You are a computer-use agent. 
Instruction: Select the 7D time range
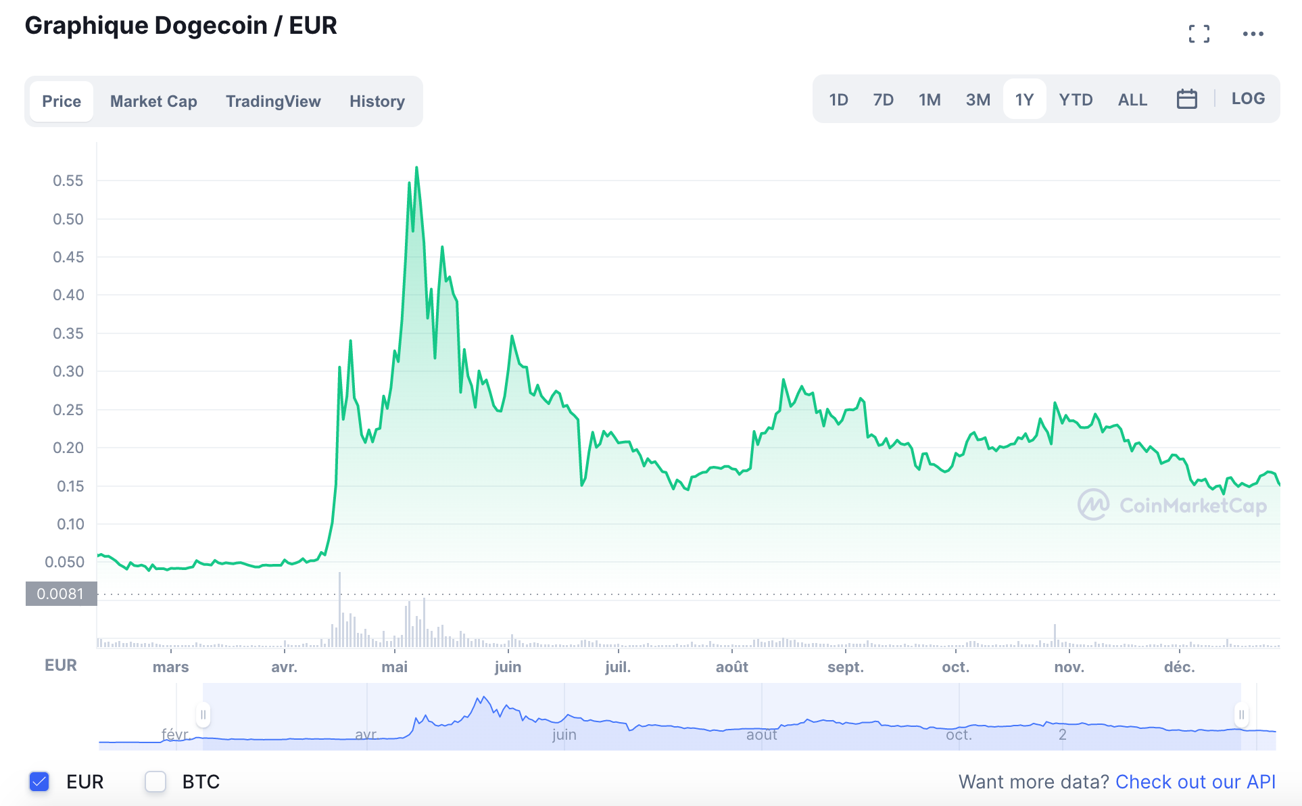883,99
